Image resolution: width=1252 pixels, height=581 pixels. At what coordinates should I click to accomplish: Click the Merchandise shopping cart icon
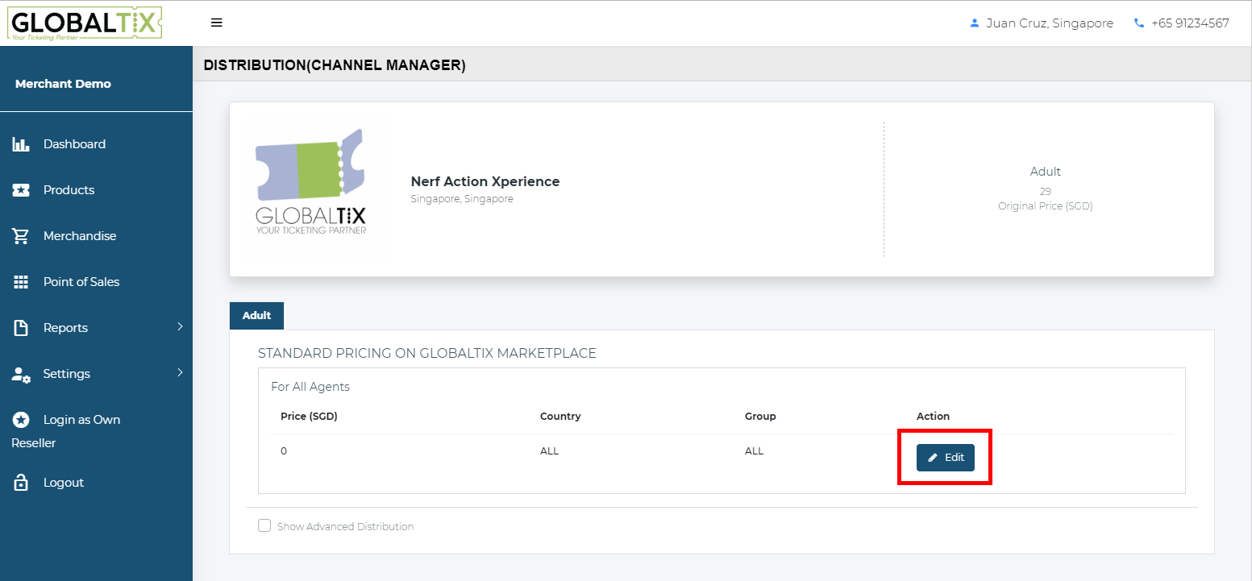point(21,236)
